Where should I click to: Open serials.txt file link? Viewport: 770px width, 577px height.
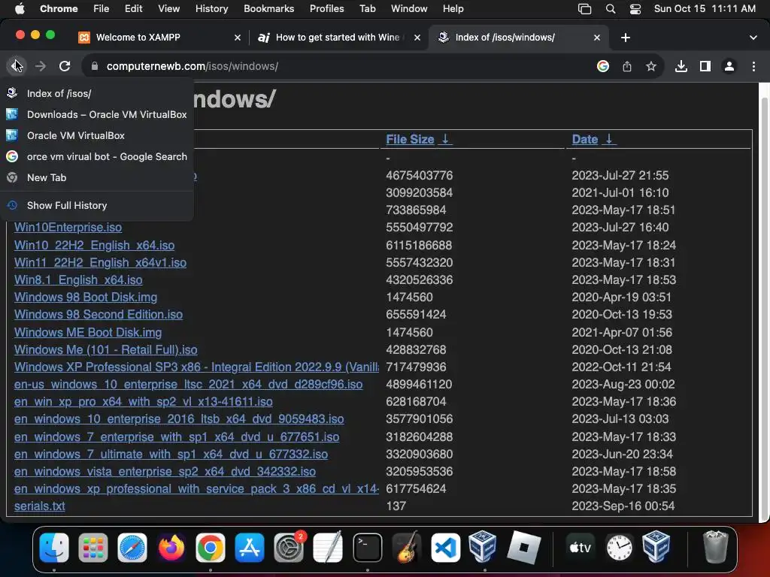click(39, 506)
